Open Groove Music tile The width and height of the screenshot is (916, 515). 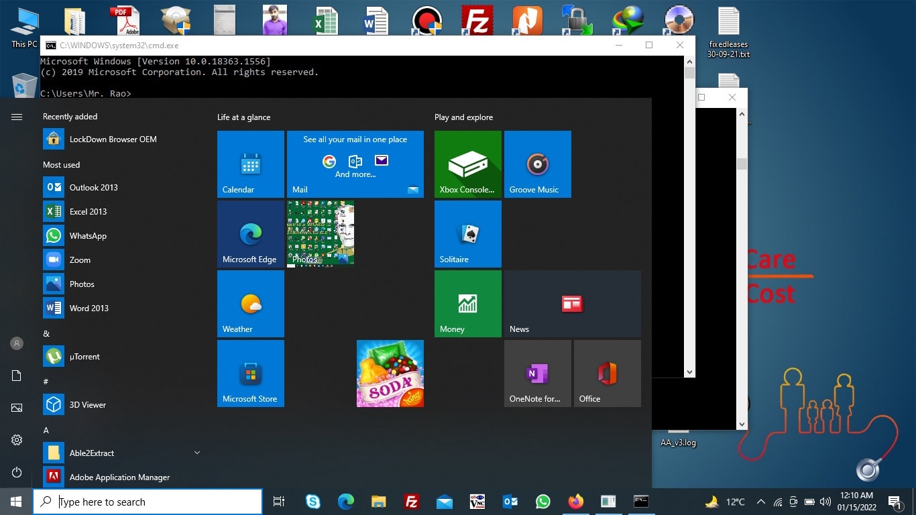538,164
